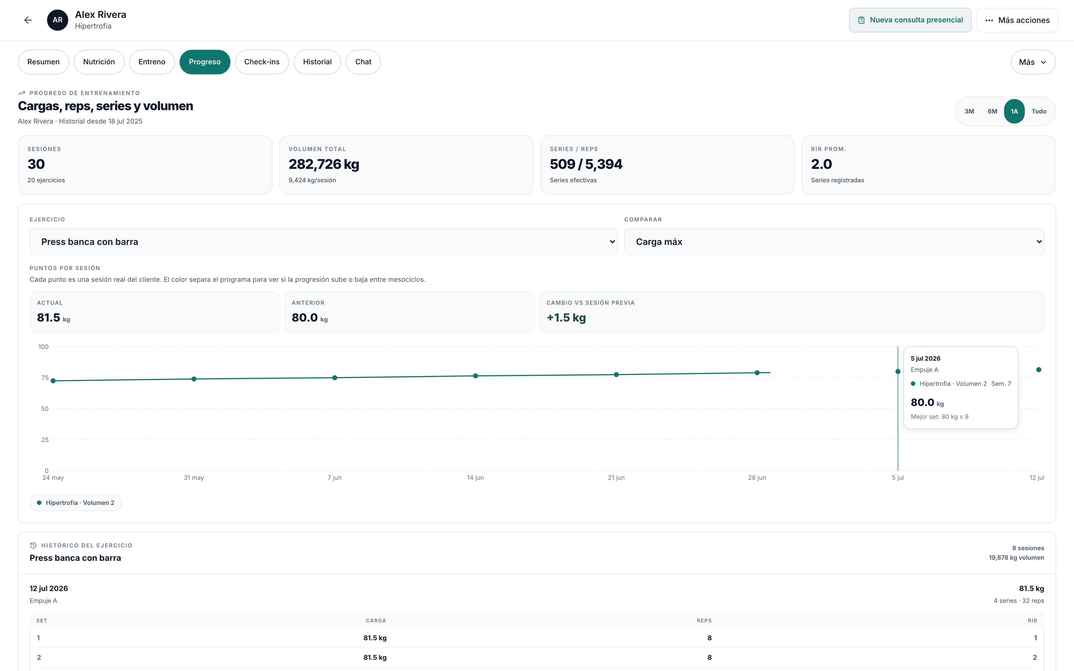Click the green dot in the chart tooltip
This screenshot has width=1074, height=671.
tap(913, 384)
